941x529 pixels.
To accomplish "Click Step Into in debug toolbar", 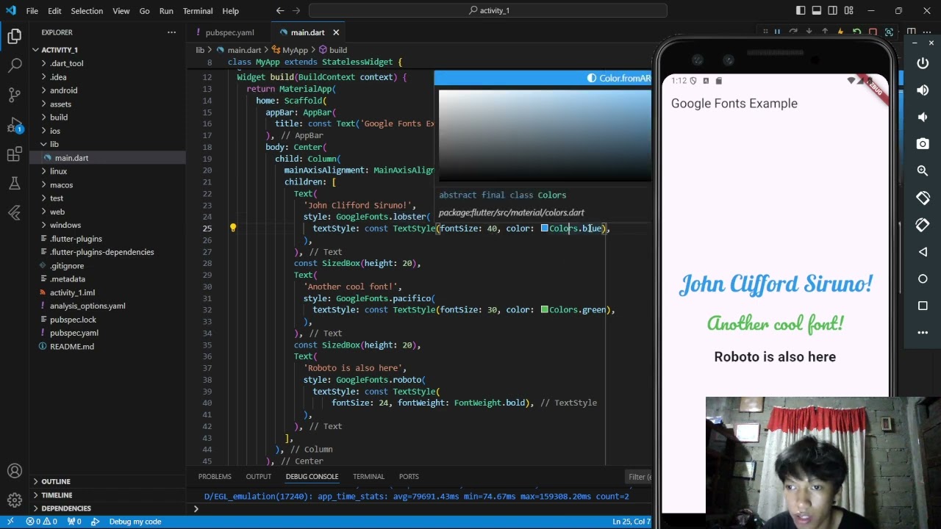I will click(809, 32).
